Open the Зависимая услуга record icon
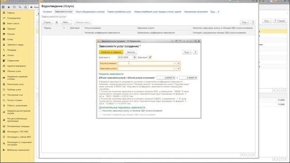 tap(179, 68)
